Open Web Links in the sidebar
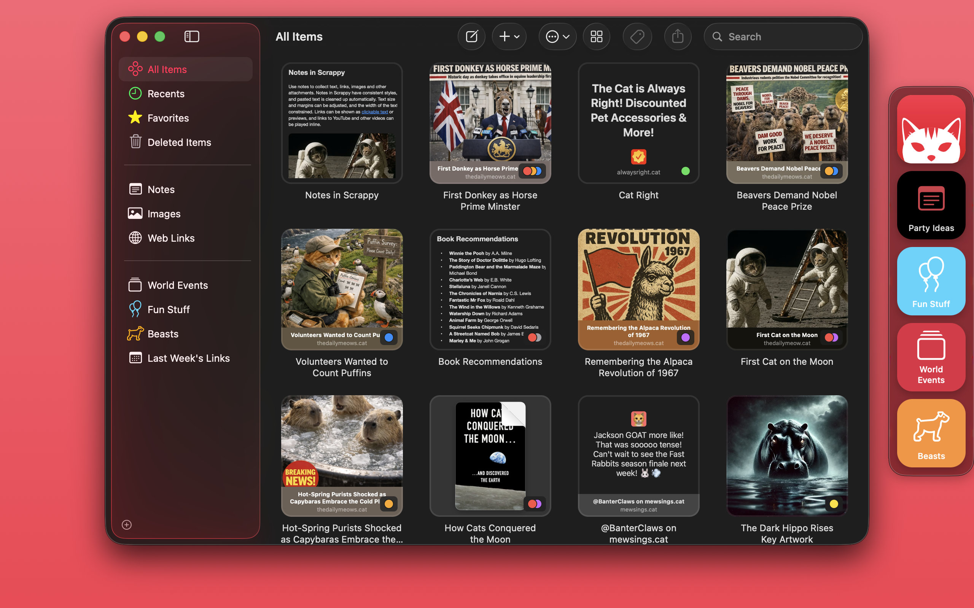The image size is (974, 608). (x=171, y=238)
